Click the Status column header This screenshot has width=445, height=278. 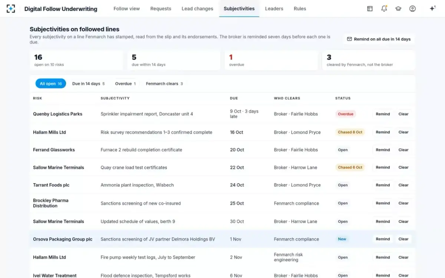[x=343, y=99]
